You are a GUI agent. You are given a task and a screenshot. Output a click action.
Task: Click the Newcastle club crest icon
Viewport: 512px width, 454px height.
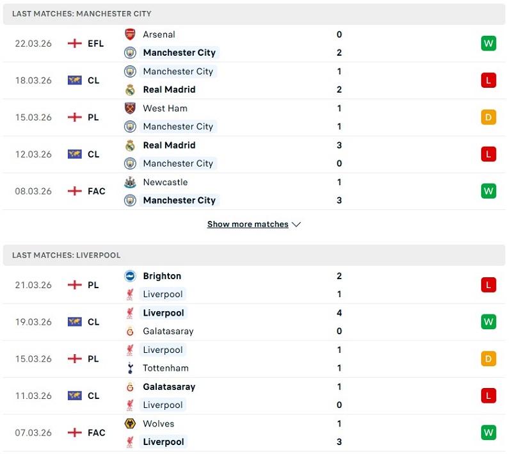pos(130,182)
